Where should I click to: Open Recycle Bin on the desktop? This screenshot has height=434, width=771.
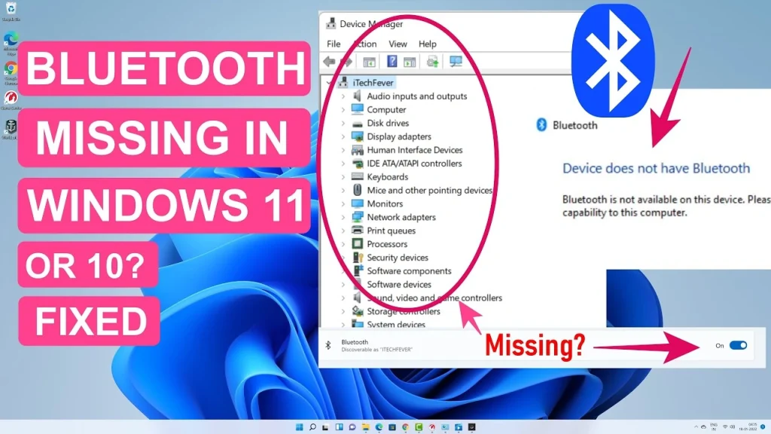pos(11,12)
